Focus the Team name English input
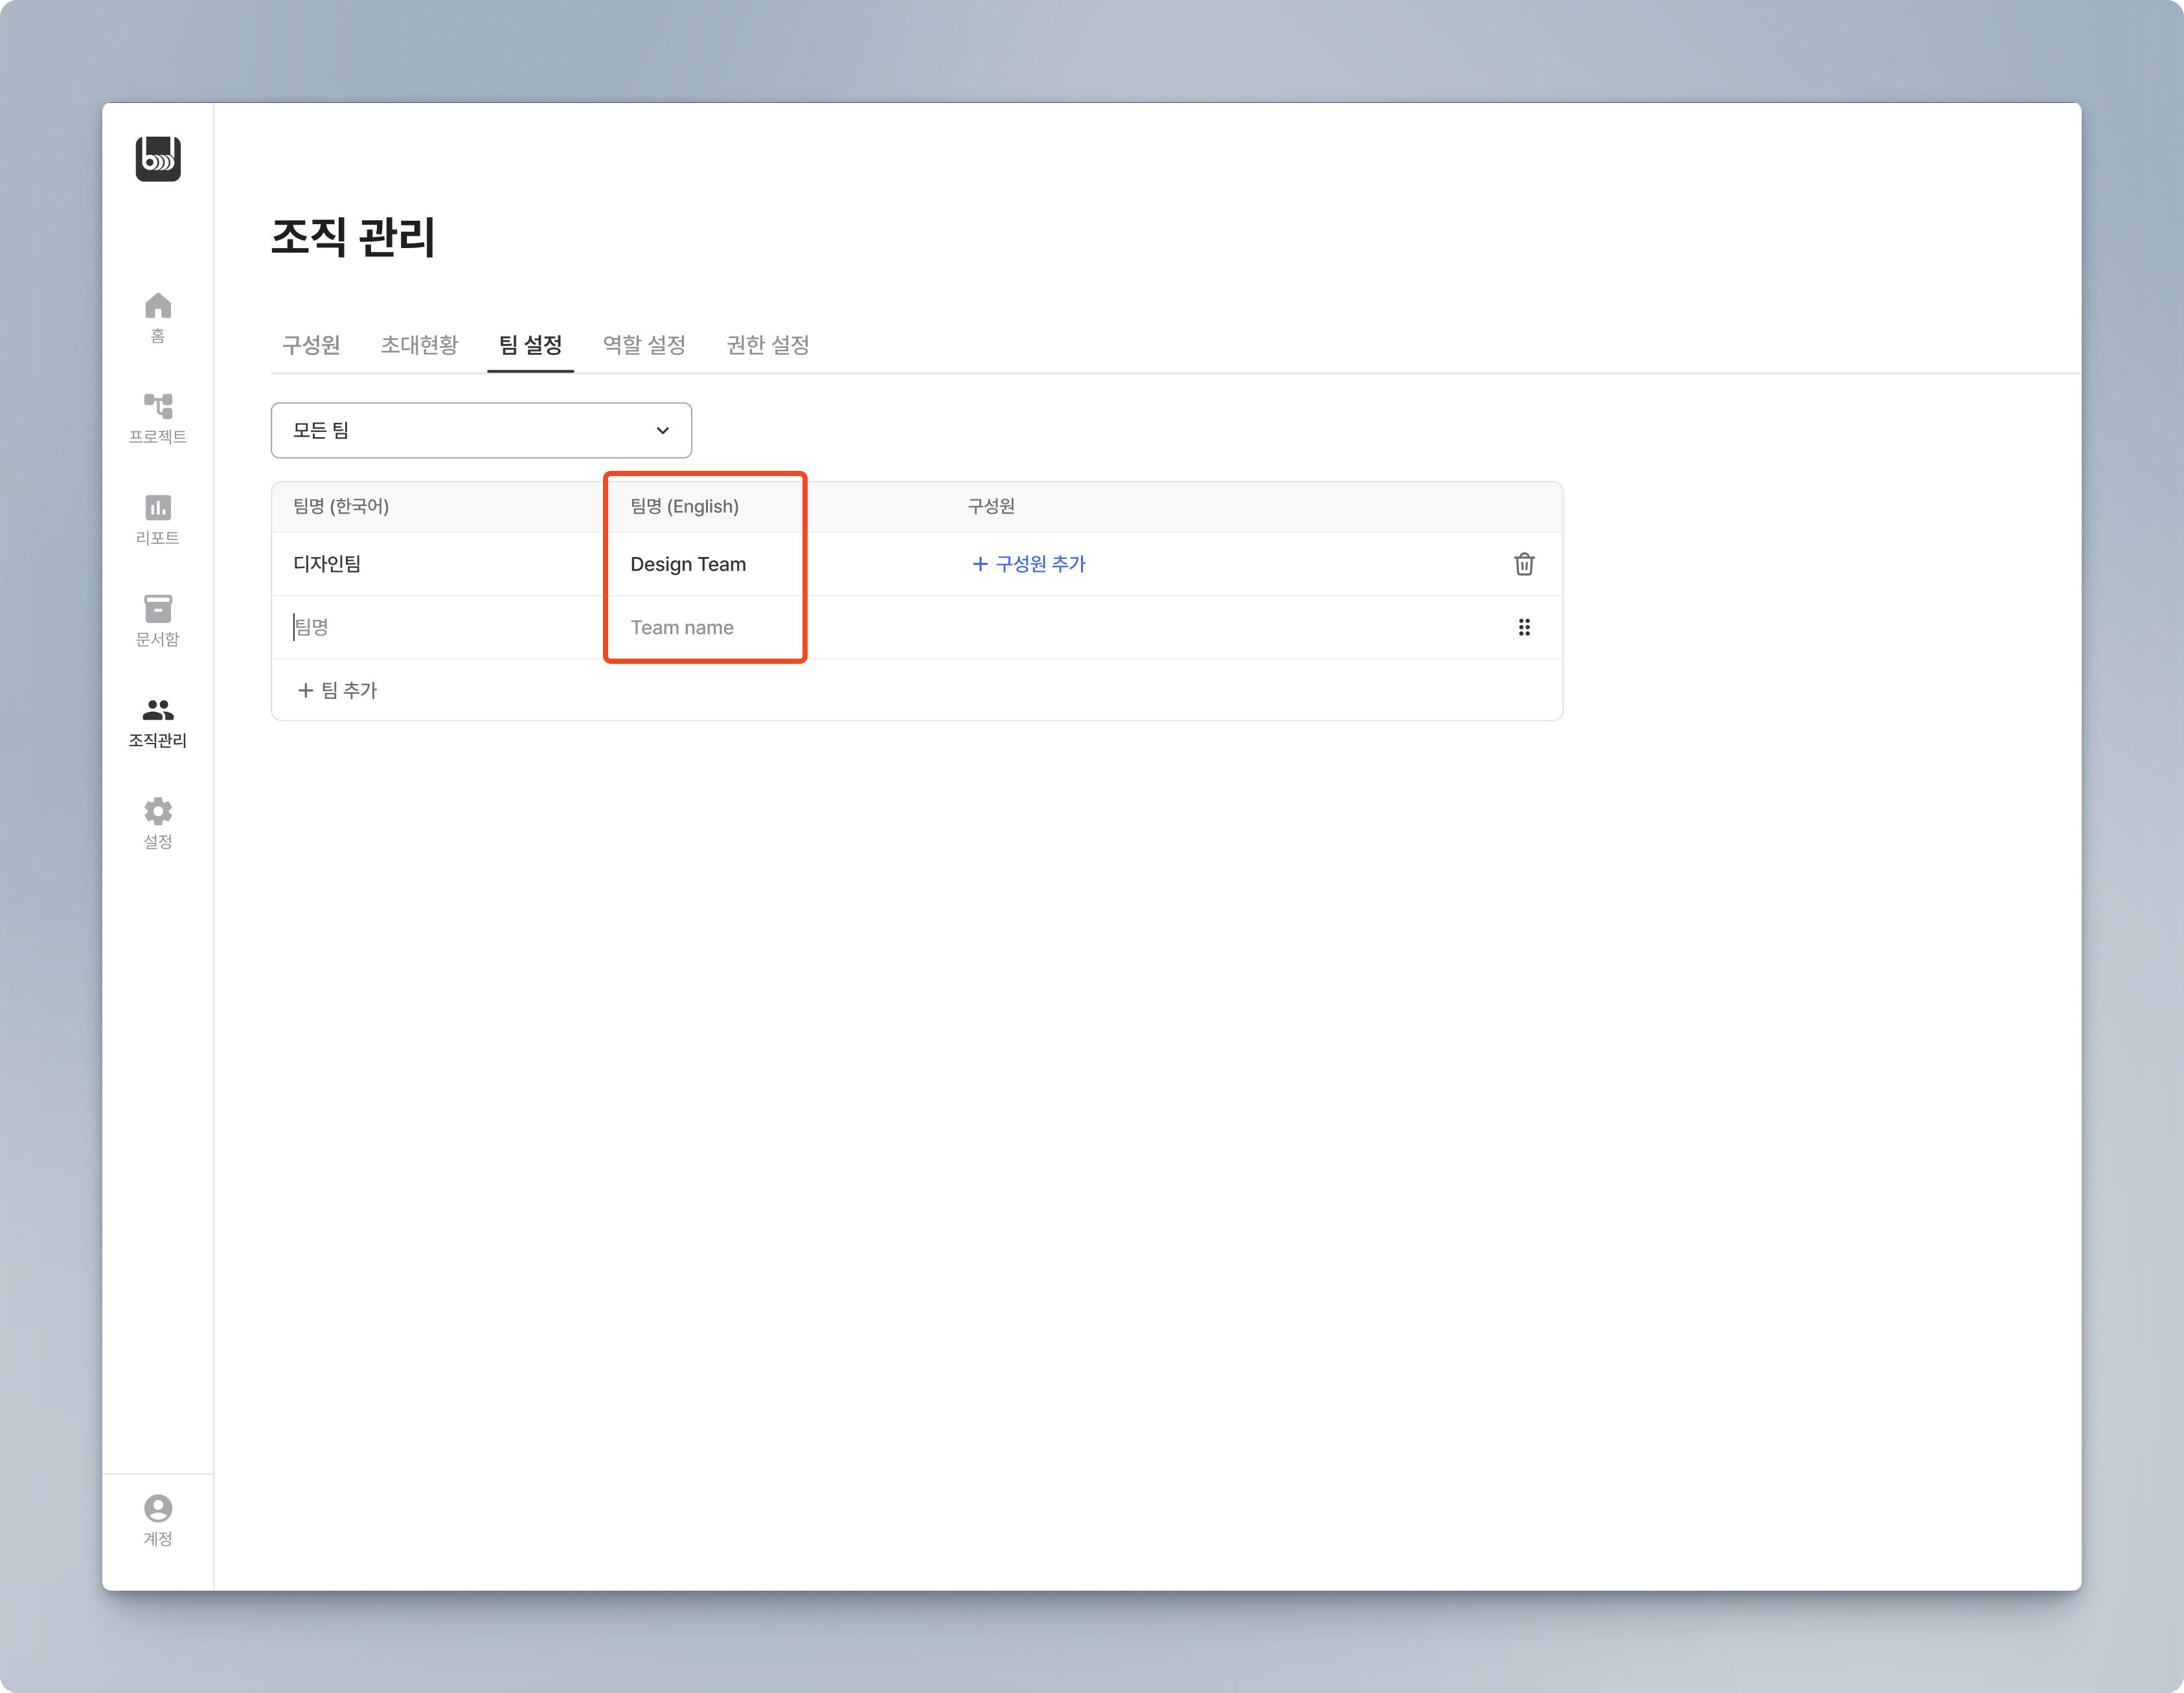The height and width of the screenshot is (1693, 2184). pos(700,627)
